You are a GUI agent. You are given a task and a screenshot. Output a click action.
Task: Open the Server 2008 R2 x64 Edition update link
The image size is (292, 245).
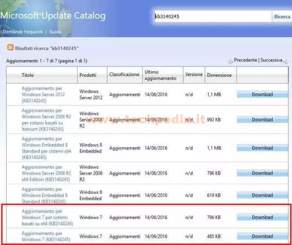(46, 173)
